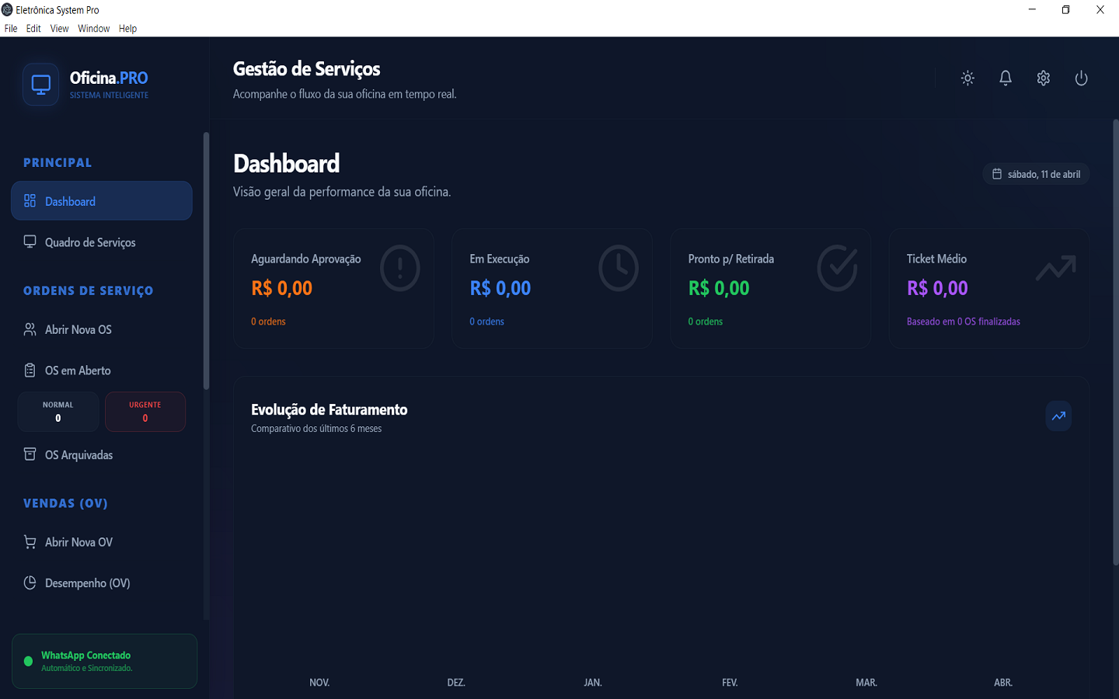Click the exclamation icon on Aguardando Aprovação
The image size is (1119, 699).
click(x=400, y=268)
